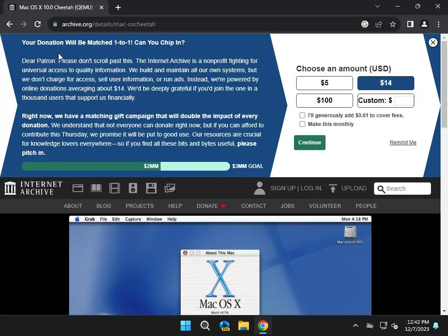Screen dimensions: 448x336
Task: Open the Video film icon
Action: point(115,188)
